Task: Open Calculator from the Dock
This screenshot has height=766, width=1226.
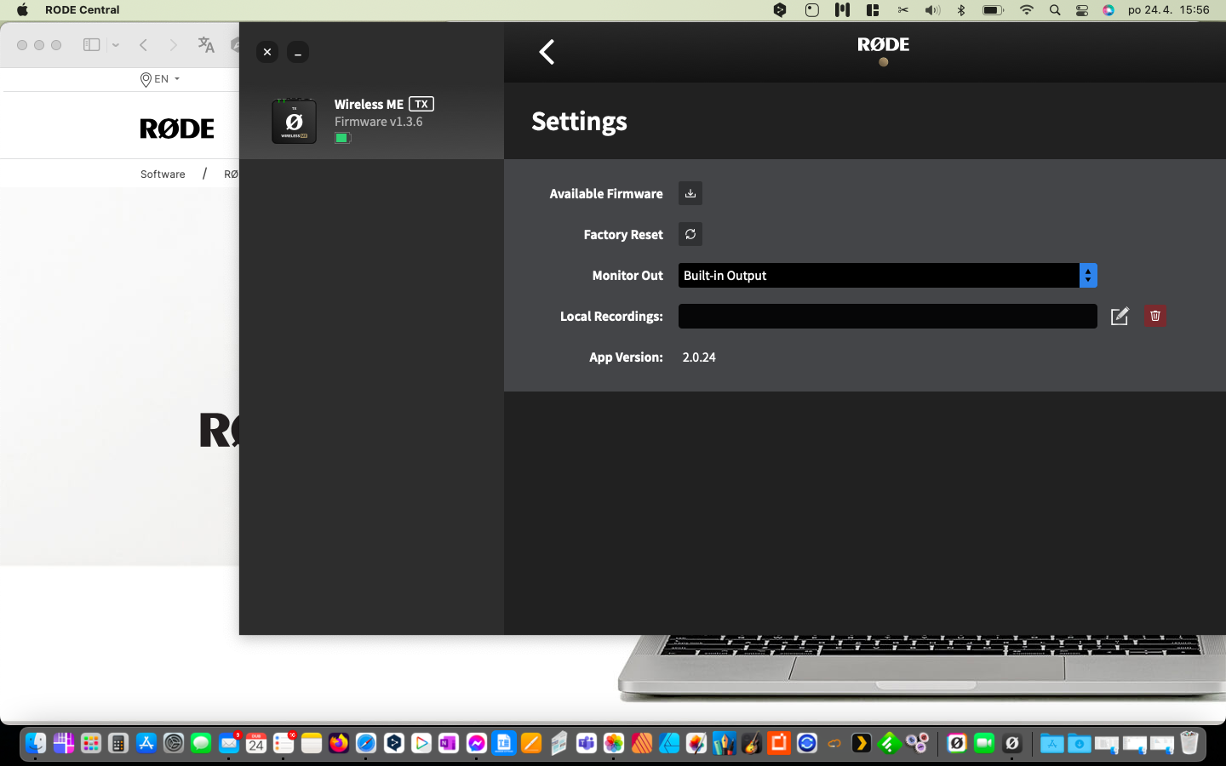Action: pos(118,743)
